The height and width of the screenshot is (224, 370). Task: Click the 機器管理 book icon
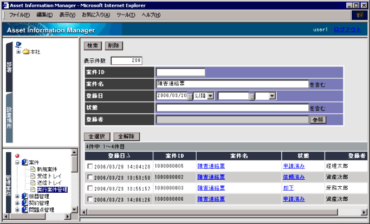coord(25,196)
